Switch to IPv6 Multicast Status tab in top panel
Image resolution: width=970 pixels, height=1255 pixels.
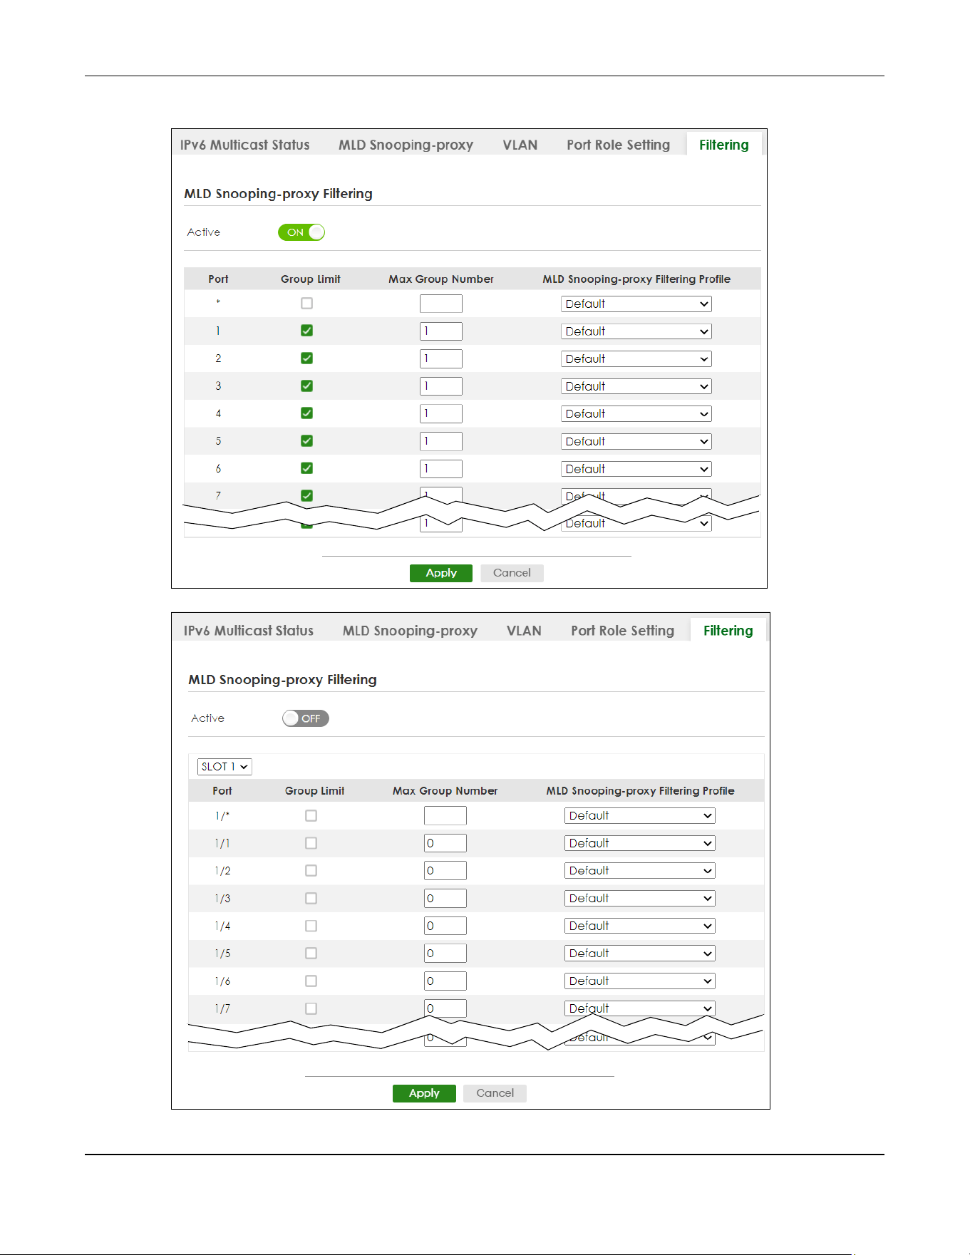point(244,145)
